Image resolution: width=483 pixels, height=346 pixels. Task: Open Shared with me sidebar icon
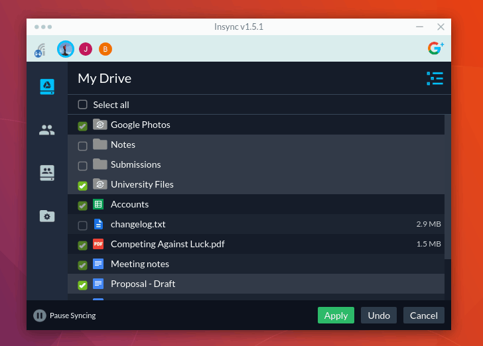click(47, 130)
